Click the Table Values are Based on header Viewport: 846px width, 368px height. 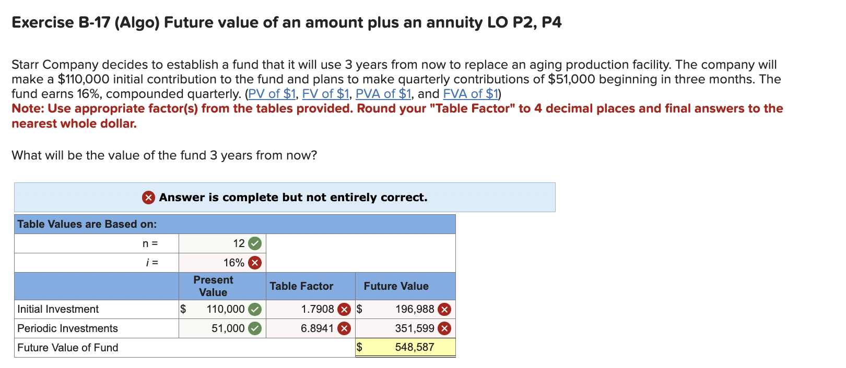[x=87, y=224]
